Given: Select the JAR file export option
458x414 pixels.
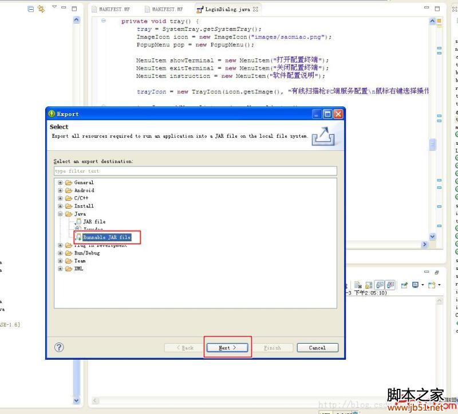Looking at the screenshot, I should pyautogui.click(x=94, y=221).
